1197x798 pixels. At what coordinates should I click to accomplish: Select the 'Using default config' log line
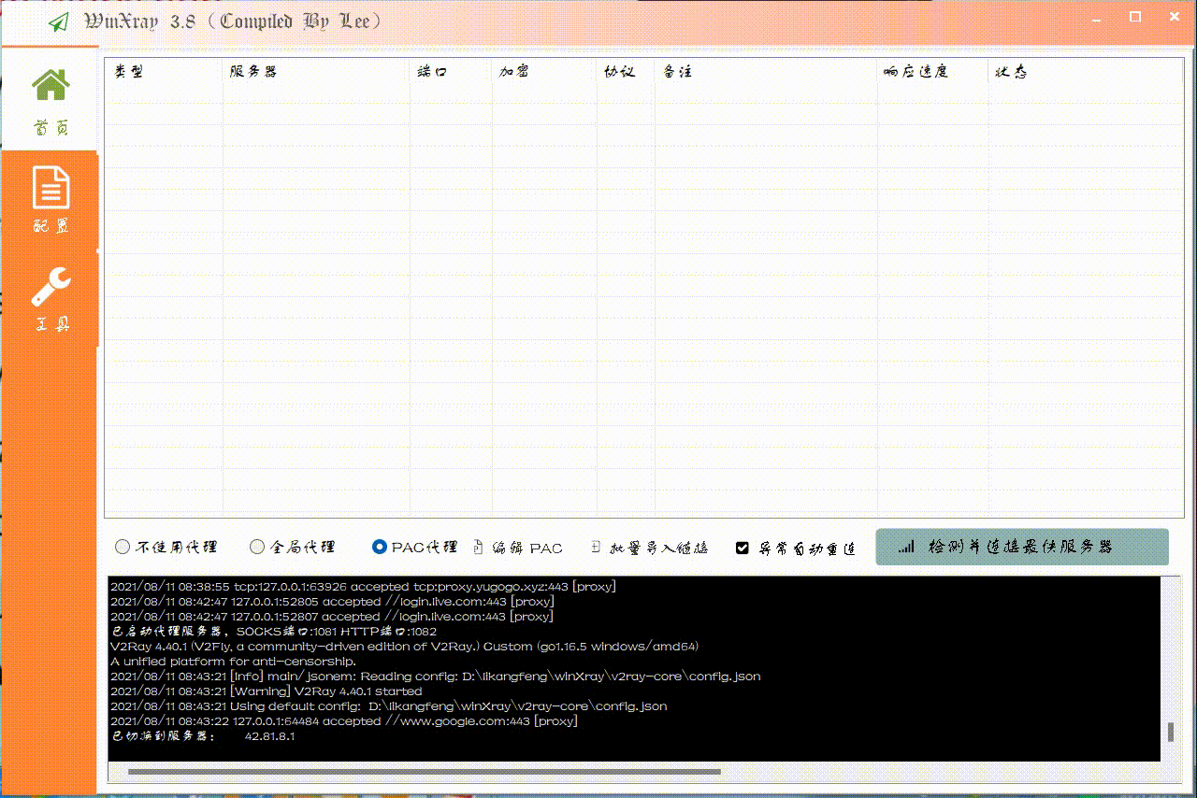click(x=388, y=706)
